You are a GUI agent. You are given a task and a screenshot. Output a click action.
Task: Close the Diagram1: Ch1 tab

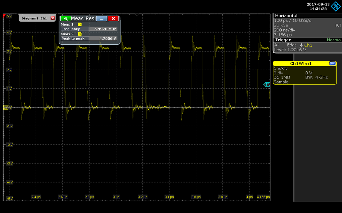(x=52, y=18)
